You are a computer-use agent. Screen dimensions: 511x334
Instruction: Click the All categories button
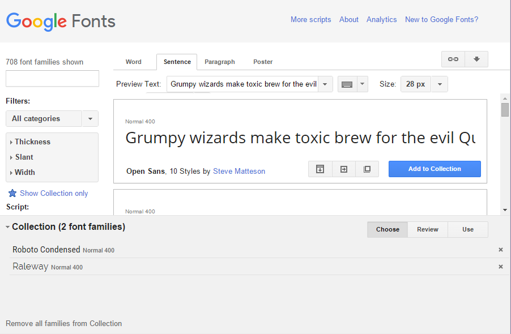[x=44, y=119]
